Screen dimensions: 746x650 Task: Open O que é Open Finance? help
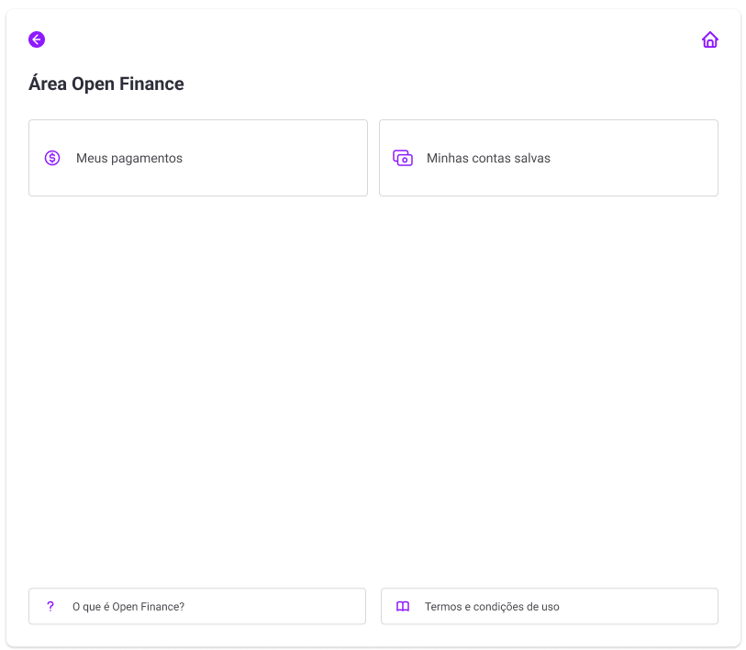pyautogui.click(x=197, y=606)
